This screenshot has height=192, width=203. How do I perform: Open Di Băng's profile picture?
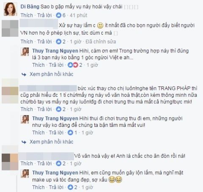[10, 9]
